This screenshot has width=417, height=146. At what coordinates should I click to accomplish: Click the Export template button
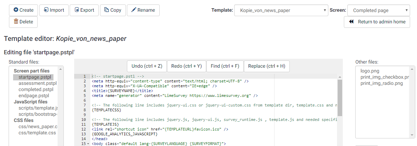[84, 10]
